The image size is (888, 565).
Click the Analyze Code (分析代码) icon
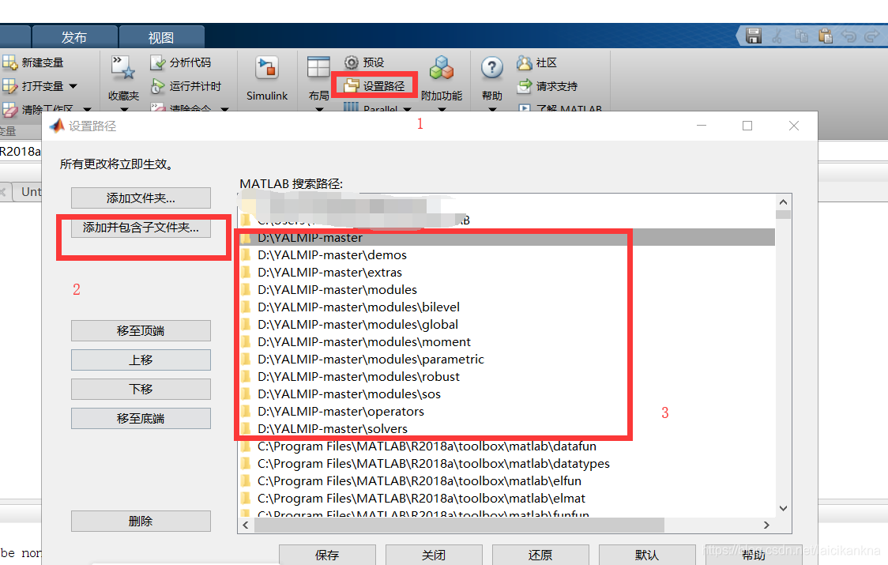pos(157,62)
